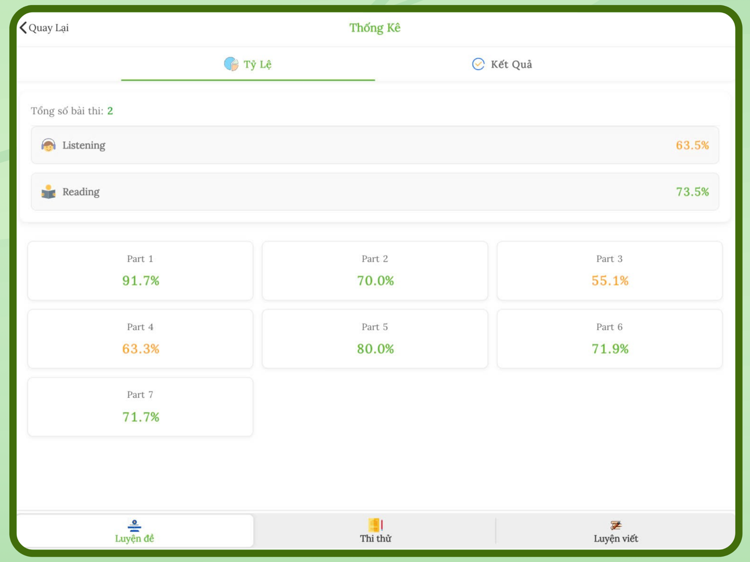Click the Thống Kê page title
The image size is (750, 562).
point(375,28)
